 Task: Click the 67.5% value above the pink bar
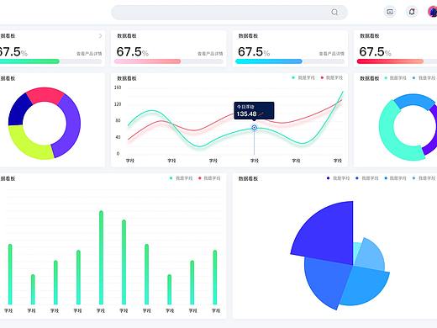(133, 51)
